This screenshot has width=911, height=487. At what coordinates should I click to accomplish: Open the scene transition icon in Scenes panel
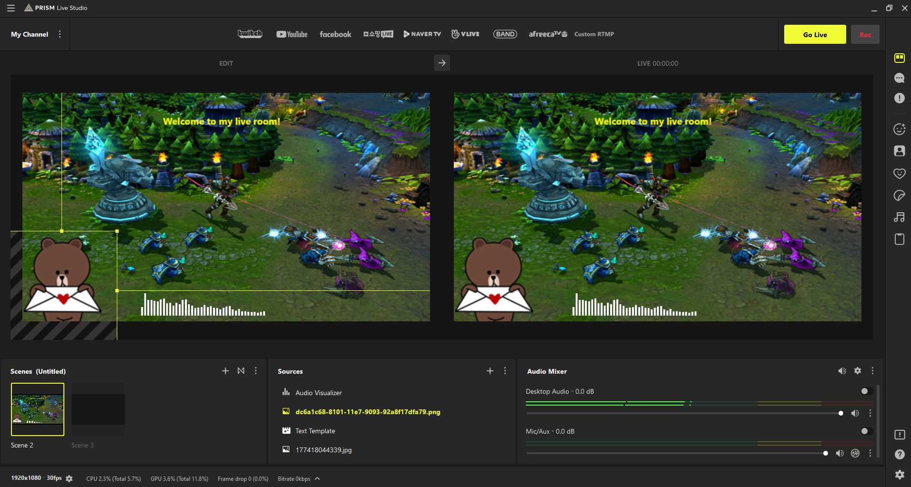pyautogui.click(x=241, y=370)
